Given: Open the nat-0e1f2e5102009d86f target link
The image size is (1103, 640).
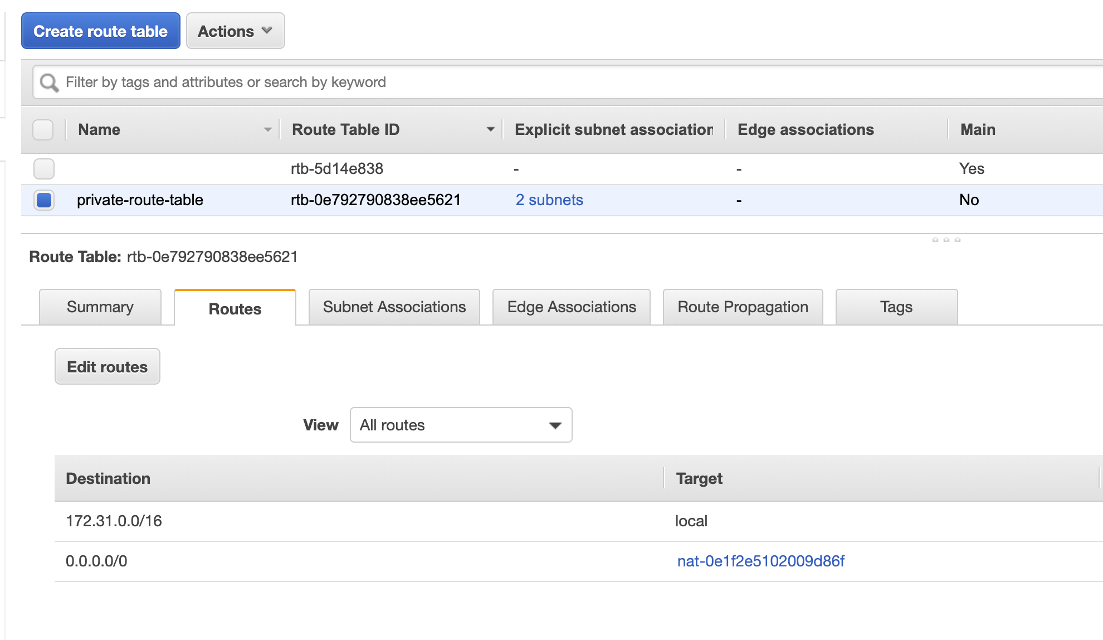Looking at the screenshot, I should tap(760, 561).
